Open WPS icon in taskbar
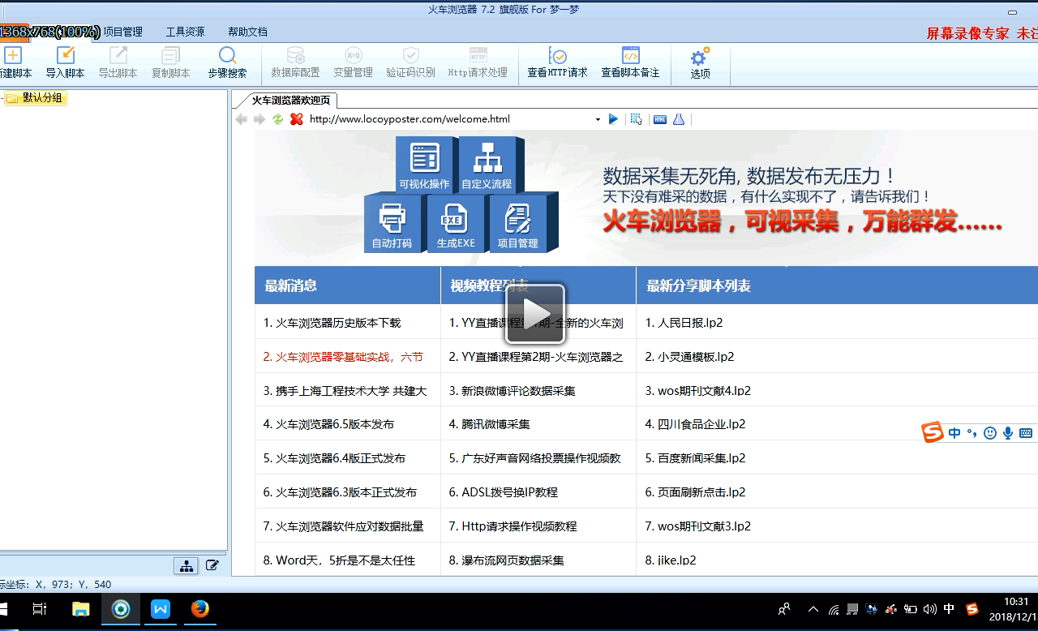Screen dimensions: 1038x631 [161, 608]
